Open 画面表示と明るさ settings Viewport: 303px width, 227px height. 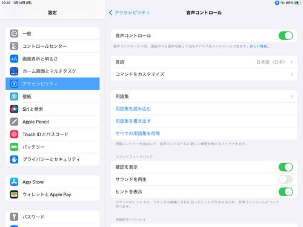pyautogui.click(x=53, y=59)
